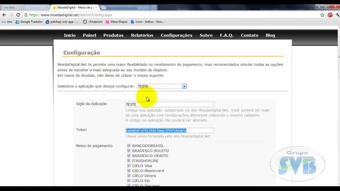This screenshot has width=340, height=191.
Task: Open the Painel menu item
Action: (89, 36)
